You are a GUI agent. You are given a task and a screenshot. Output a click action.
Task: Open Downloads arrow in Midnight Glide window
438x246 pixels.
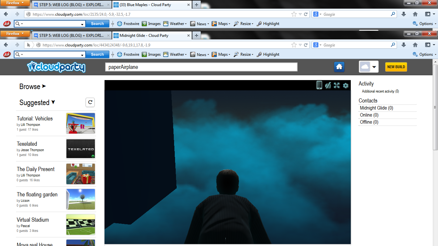point(403,45)
